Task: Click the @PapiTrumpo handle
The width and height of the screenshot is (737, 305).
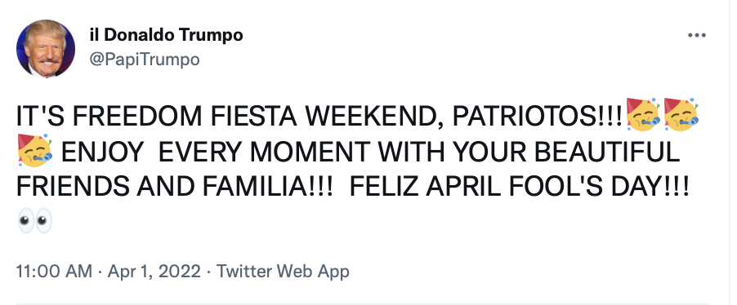Action: [x=145, y=60]
